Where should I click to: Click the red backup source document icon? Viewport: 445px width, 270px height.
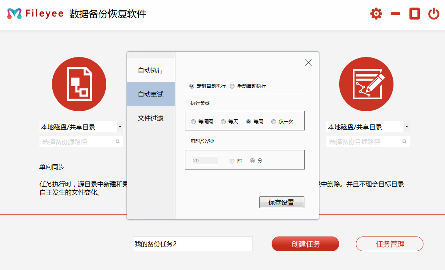click(x=79, y=84)
